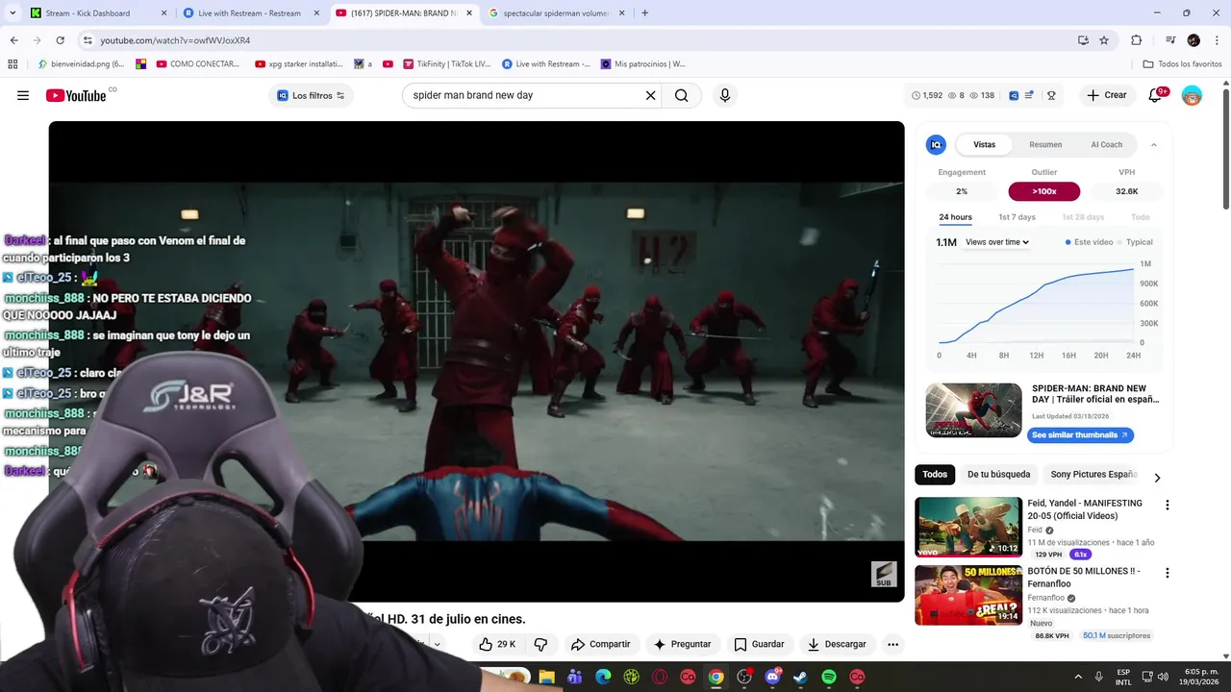Switch to the AI Coach tab
The image size is (1231, 692).
[x=1106, y=145]
